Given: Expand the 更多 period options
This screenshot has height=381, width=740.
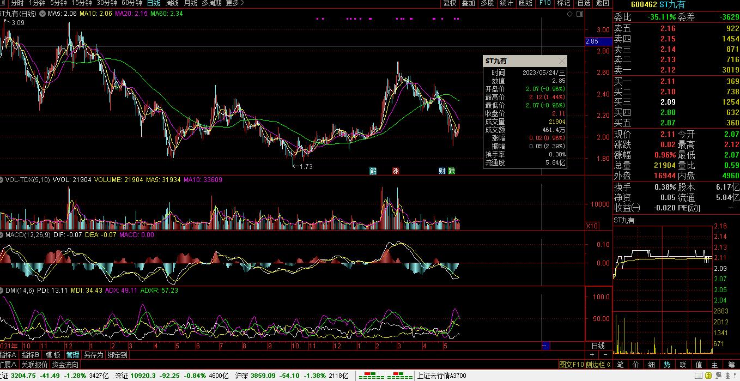Looking at the screenshot, I should pyautogui.click(x=234, y=3).
